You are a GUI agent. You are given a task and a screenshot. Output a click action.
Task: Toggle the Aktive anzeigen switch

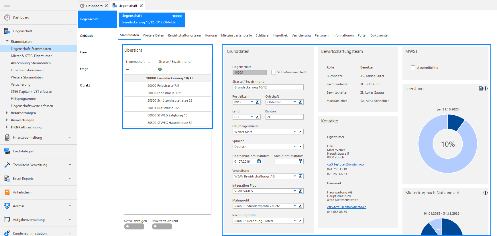click(x=134, y=226)
